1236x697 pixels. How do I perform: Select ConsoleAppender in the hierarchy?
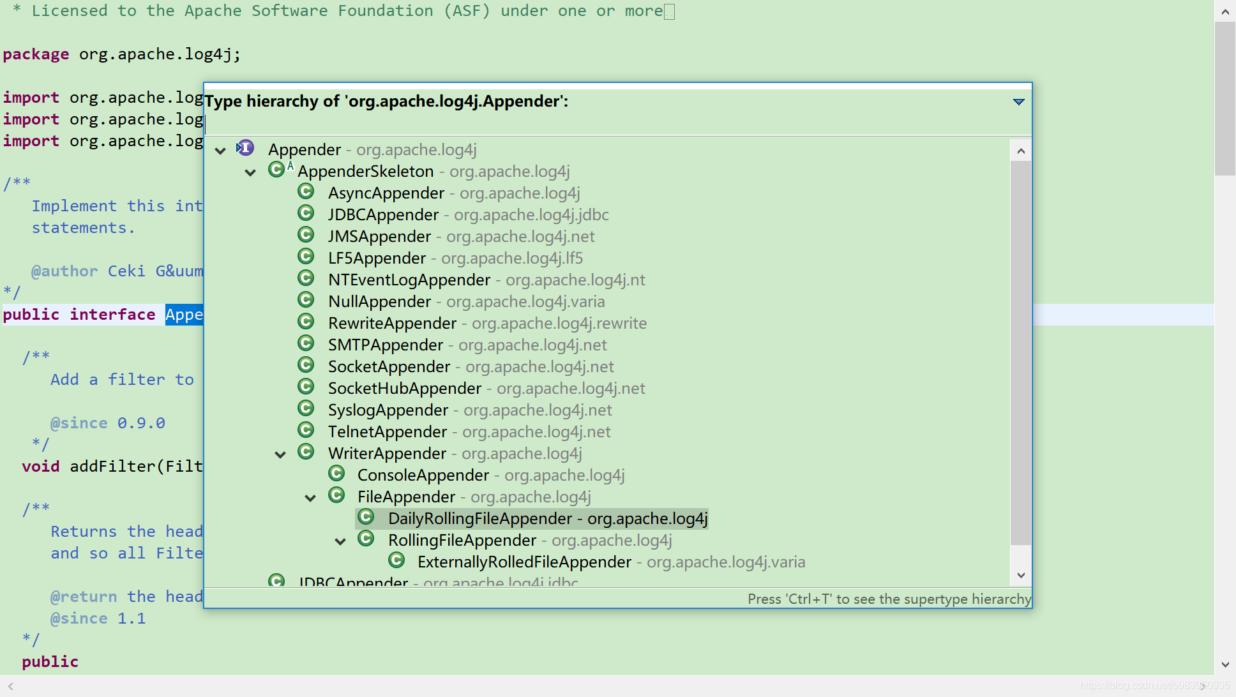(x=491, y=475)
